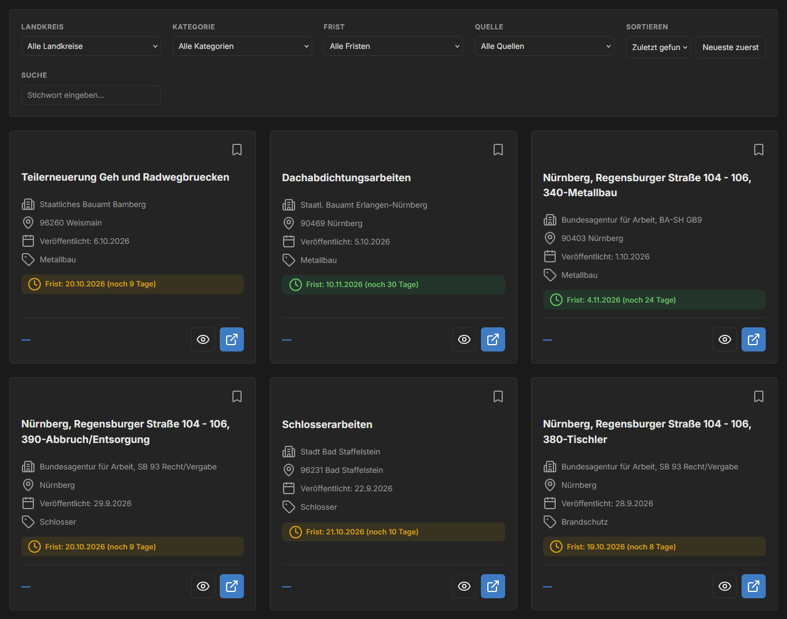Bookmark the Dachabdichtungsarbeiten tender
This screenshot has height=619, width=787.
498,150
